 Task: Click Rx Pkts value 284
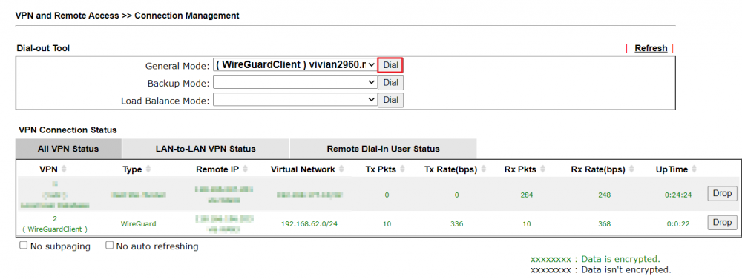(x=527, y=195)
